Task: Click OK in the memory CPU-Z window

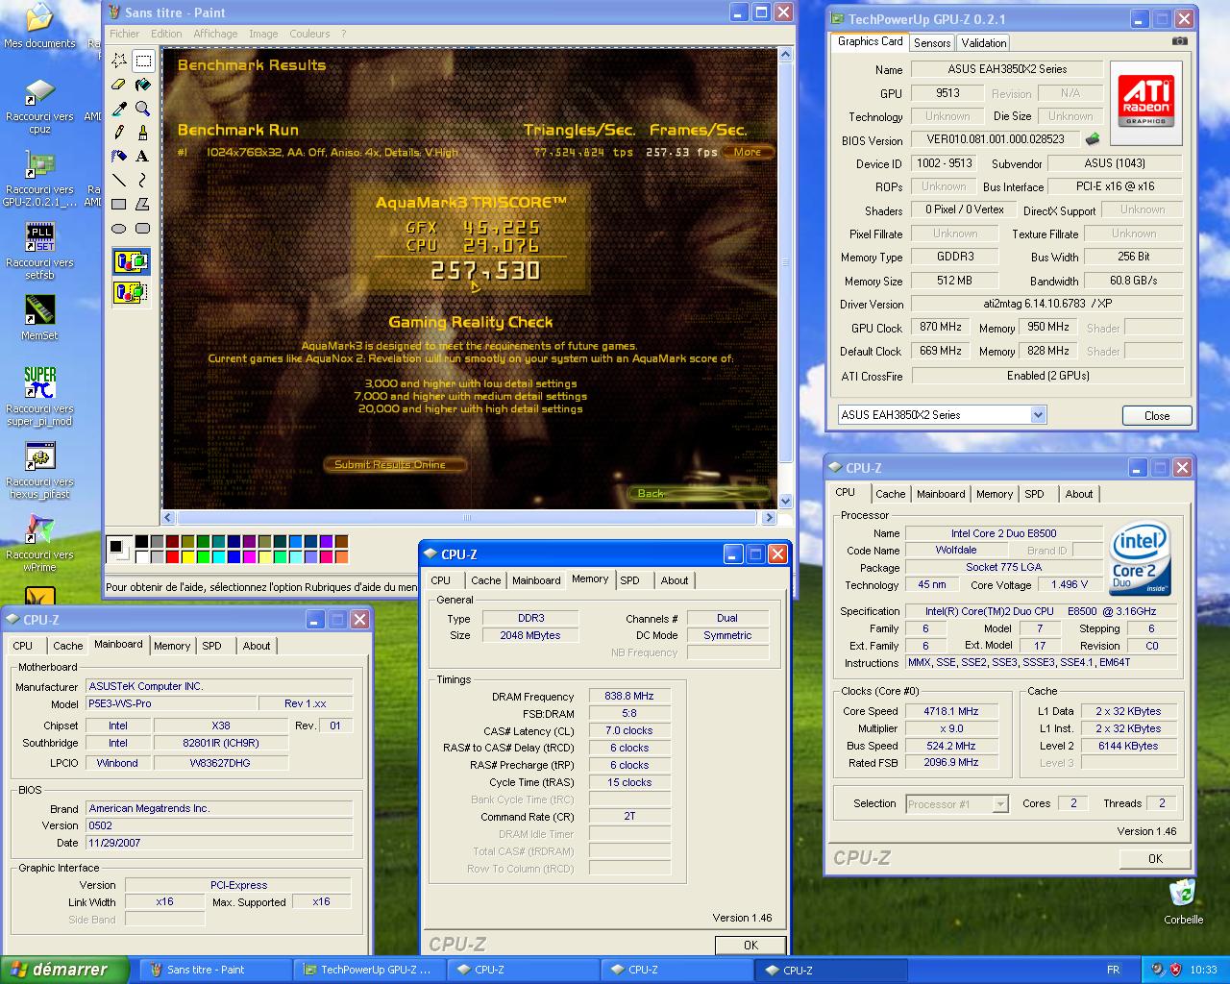Action: click(750, 945)
